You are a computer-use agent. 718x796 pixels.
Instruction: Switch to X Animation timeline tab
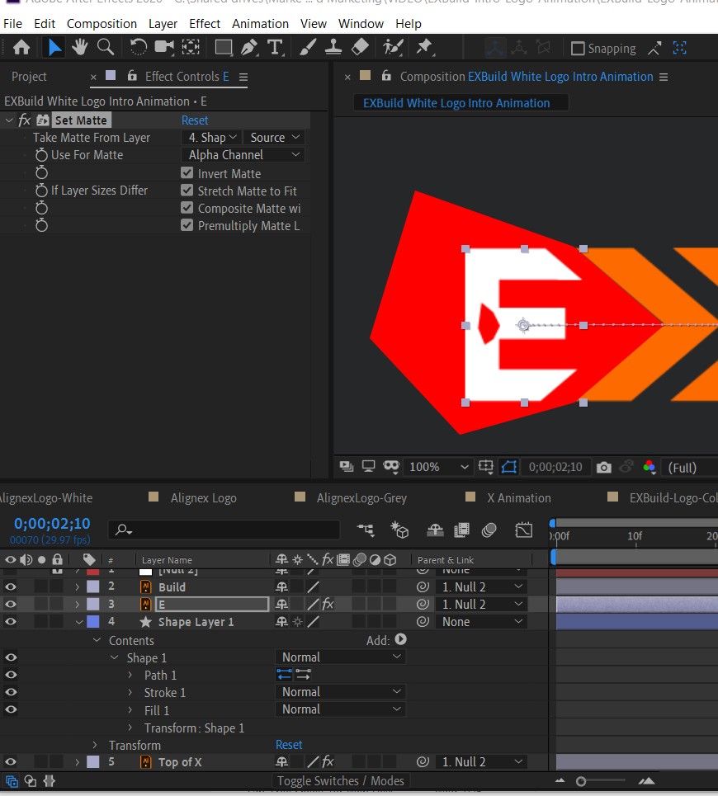pos(519,498)
